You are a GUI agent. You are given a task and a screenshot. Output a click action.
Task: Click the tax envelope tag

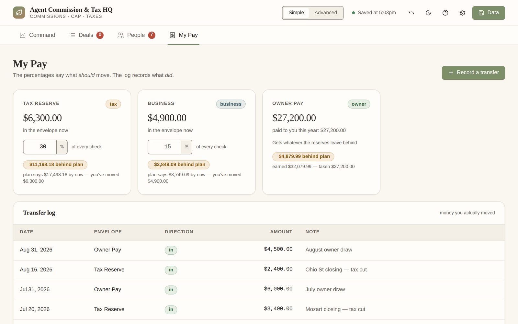click(x=113, y=104)
